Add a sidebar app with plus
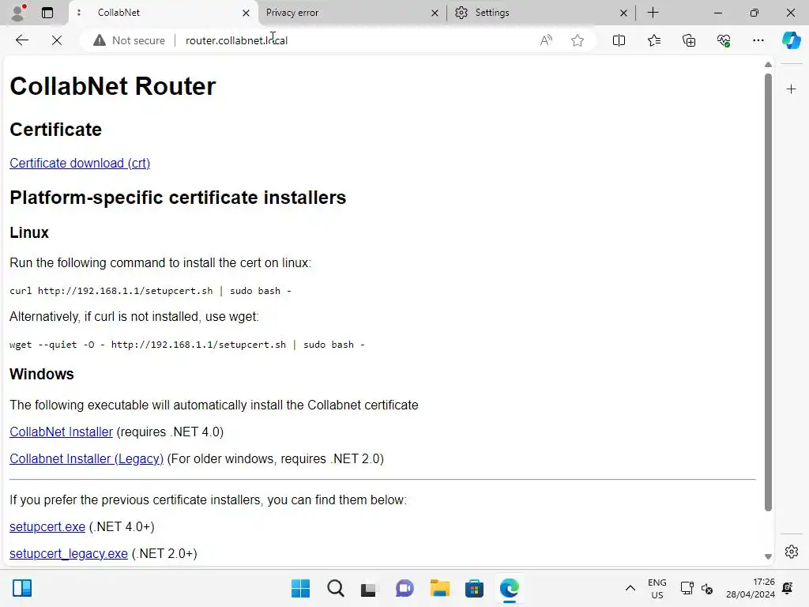This screenshot has width=809, height=607. 791,89
